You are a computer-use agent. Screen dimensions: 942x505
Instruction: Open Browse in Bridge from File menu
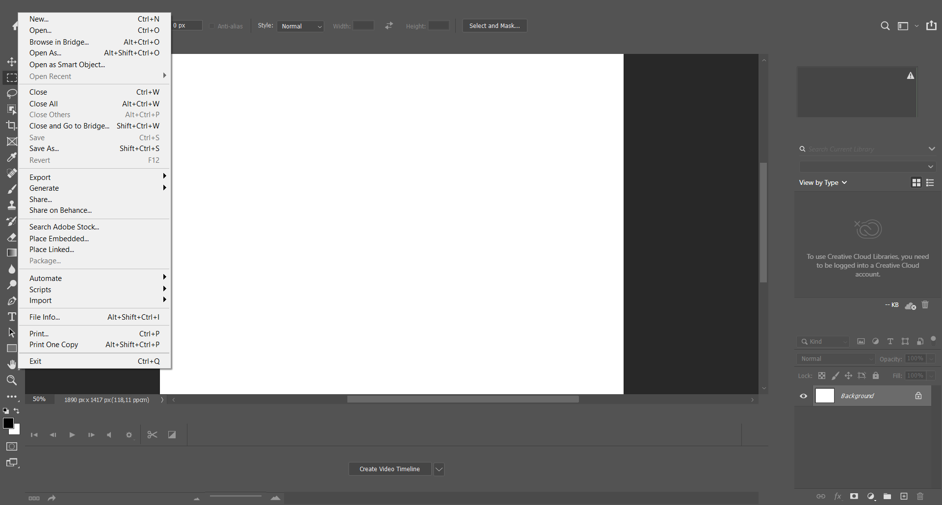click(59, 42)
